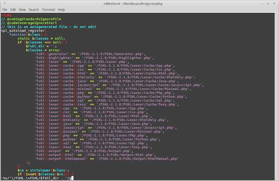This screenshot has width=279, height=181.
Task: Click the 'fshl\\lexer\\cache\\html' key
Action: point(61,73)
